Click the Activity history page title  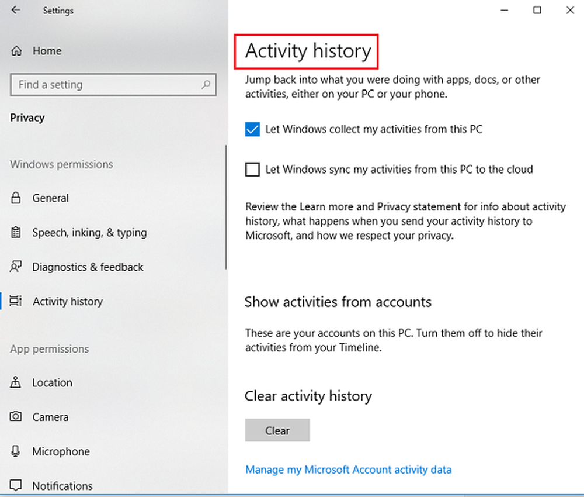308,51
